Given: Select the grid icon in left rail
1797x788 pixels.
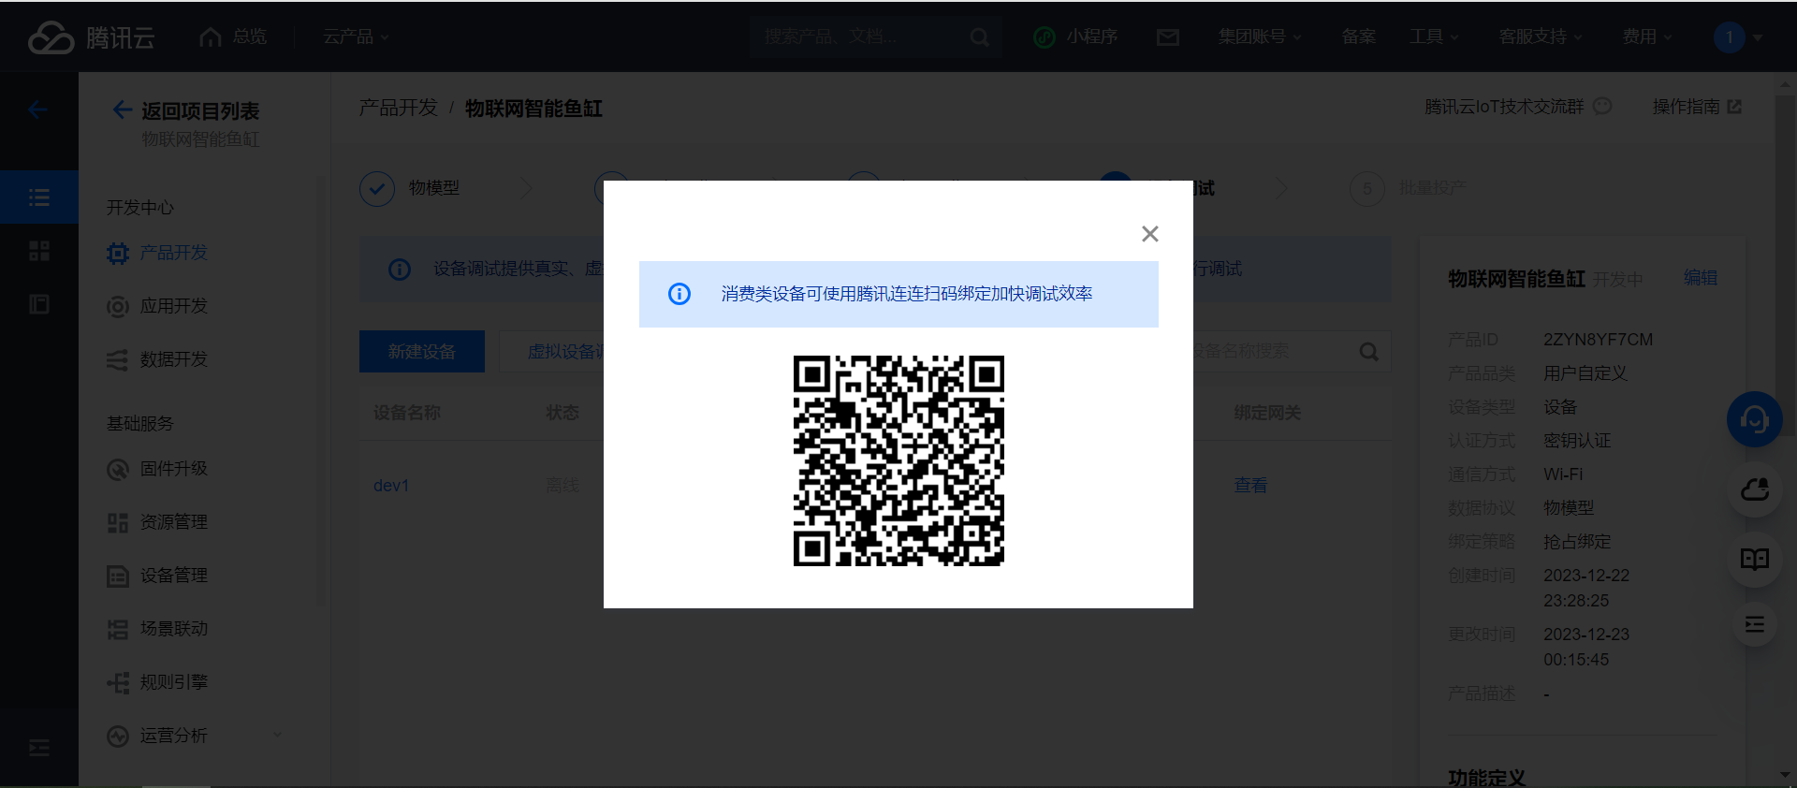Looking at the screenshot, I should coord(39,251).
